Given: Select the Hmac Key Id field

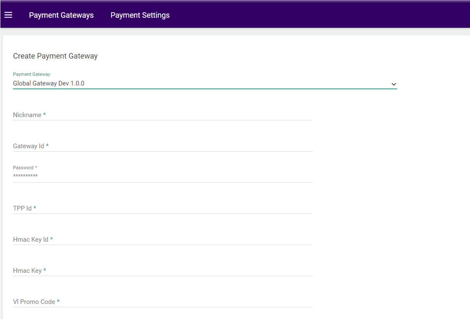Looking at the screenshot, I should [153, 240].
